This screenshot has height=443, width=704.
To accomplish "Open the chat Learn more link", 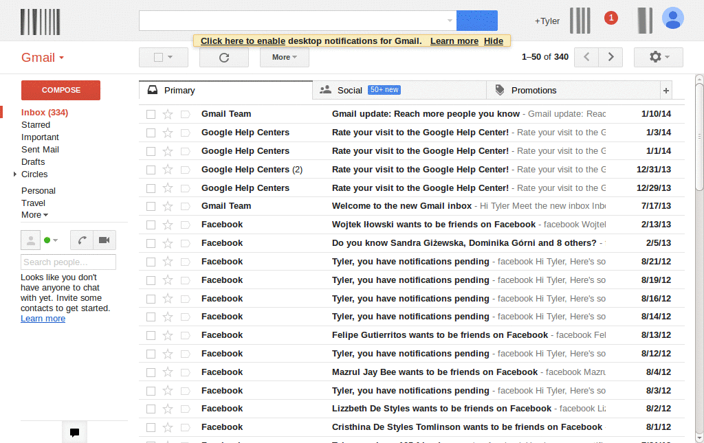I will 43,319.
